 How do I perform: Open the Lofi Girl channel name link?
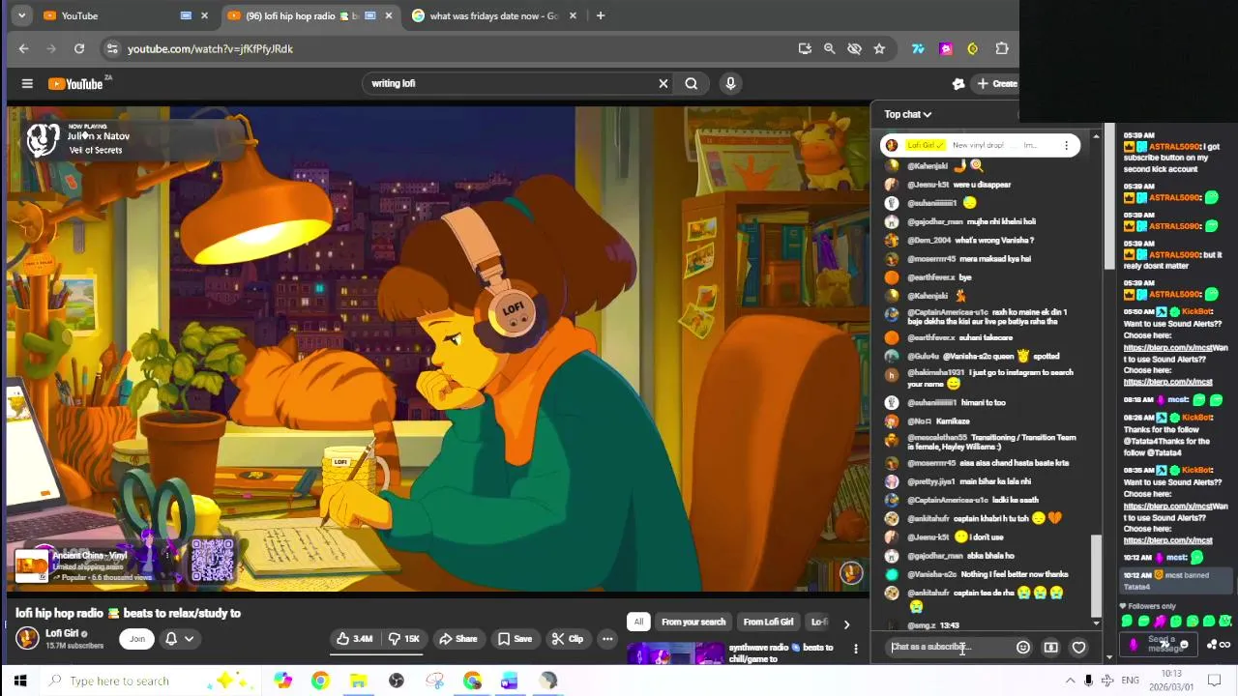point(62,633)
